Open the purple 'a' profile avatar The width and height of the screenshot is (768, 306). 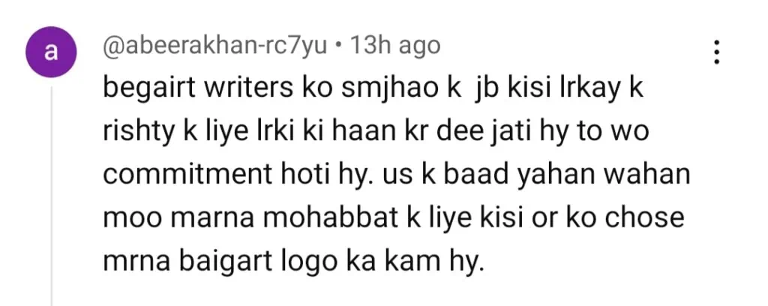point(50,52)
